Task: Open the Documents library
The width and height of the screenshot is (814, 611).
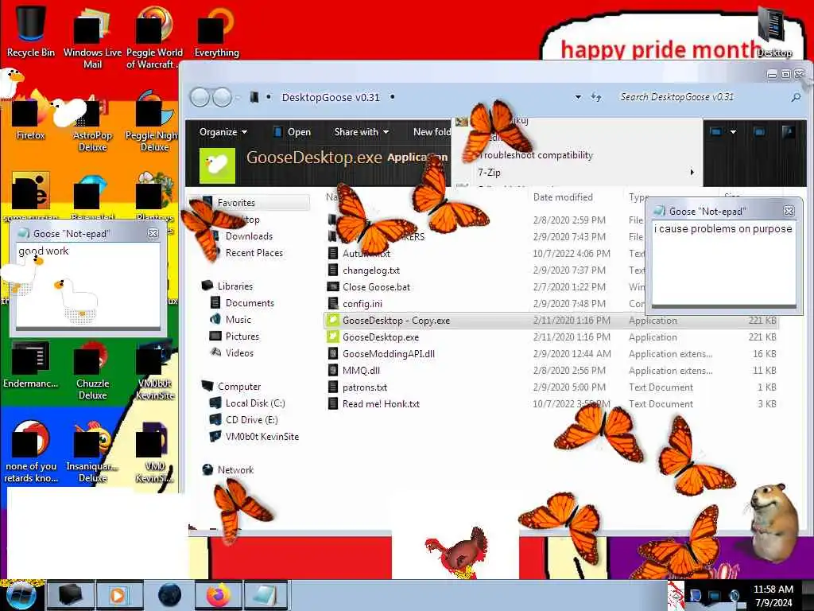Action: pos(249,302)
